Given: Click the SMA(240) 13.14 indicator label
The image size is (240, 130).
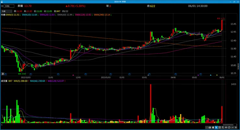Looking at the screenshot, I should [102, 15].
